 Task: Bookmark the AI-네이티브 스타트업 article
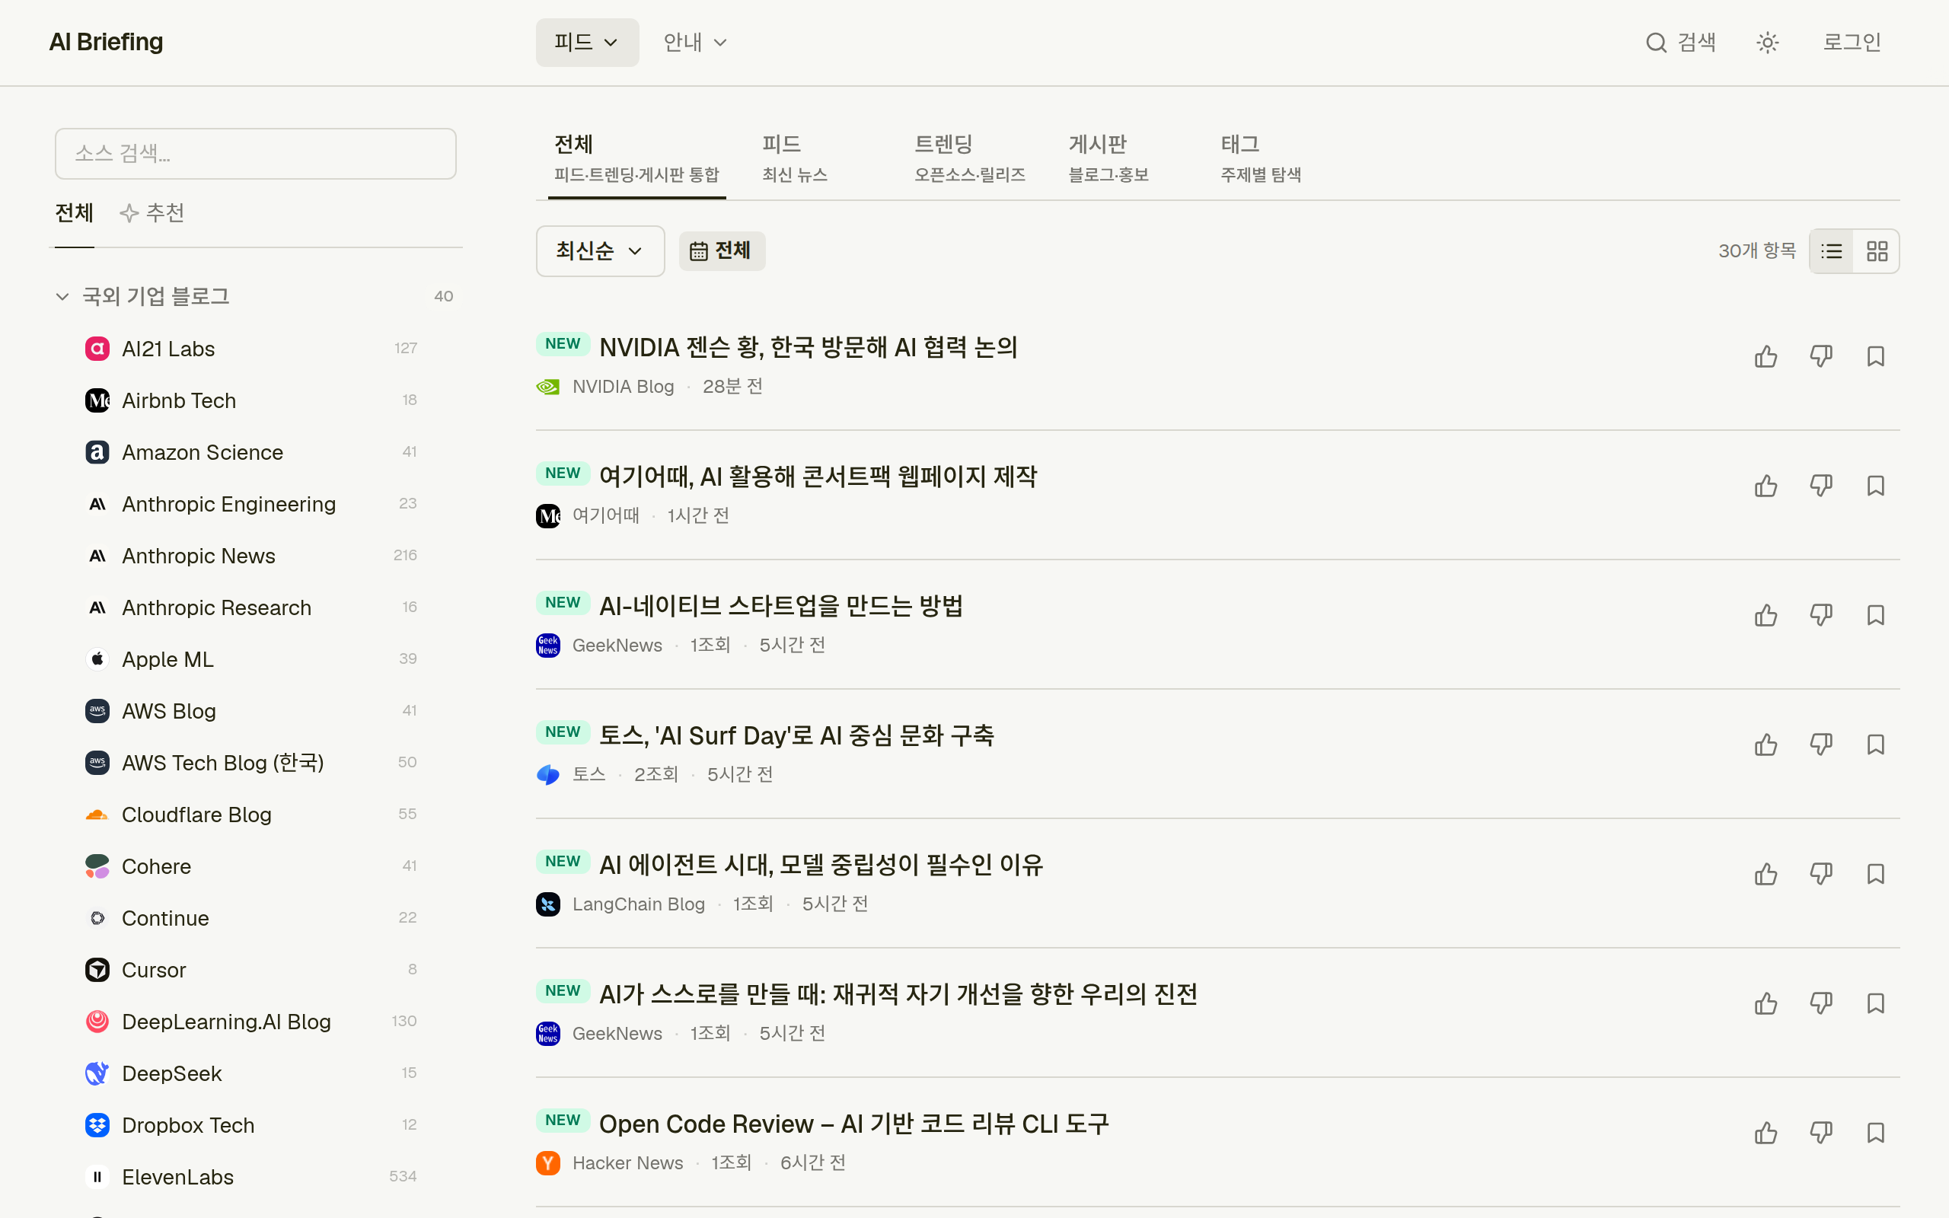1876,615
